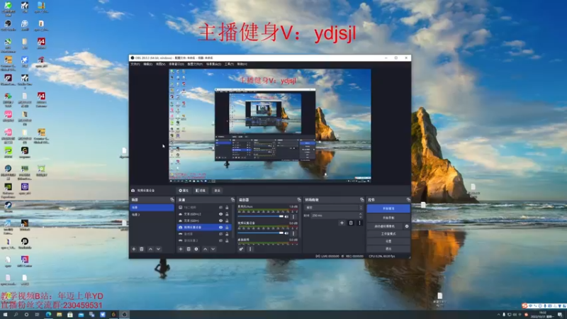567x319 pixels.
Task: Open Windows Start menu on taskbar
Action: [5, 315]
